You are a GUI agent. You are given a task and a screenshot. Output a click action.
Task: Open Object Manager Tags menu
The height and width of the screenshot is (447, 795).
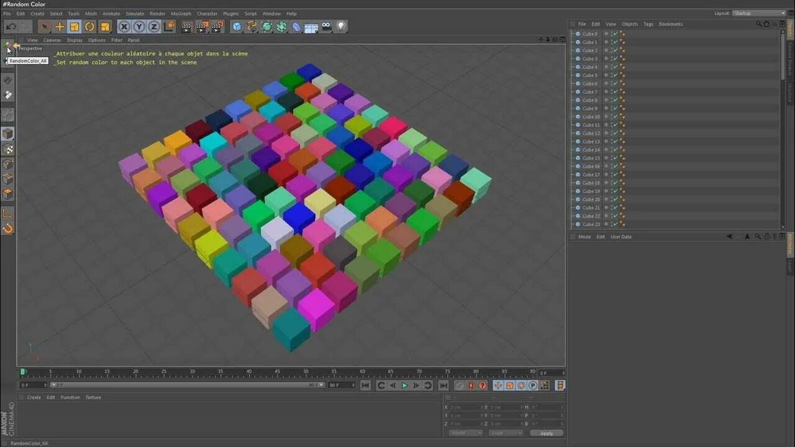pyautogui.click(x=648, y=24)
